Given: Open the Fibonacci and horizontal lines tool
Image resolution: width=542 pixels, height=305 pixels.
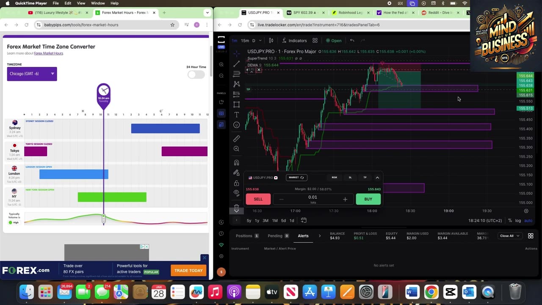Looking at the screenshot, I should (x=237, y=74).
